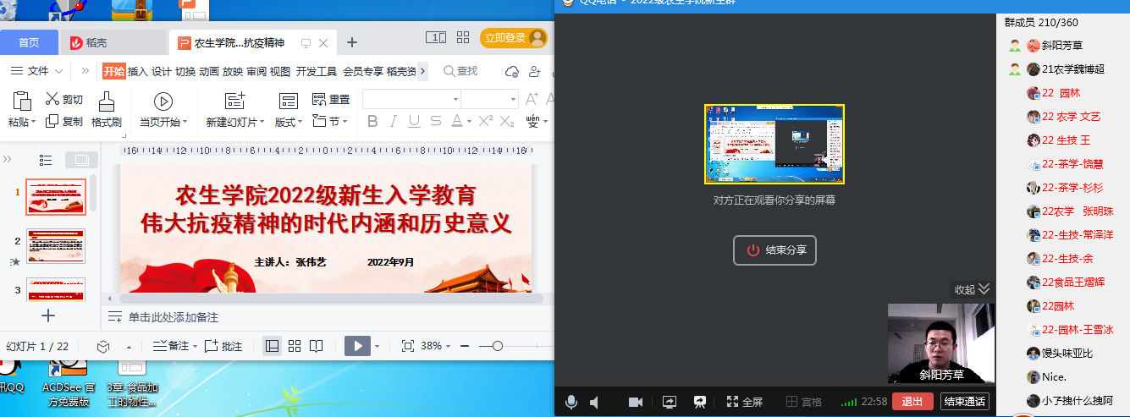Collapse video panel with 收起 chevron
Screen dimensions: 1130x417
984,289
